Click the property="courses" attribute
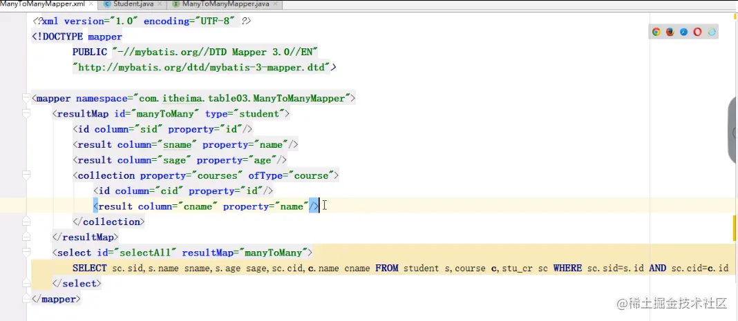The height and width of the screenshot is (321, 738). click(192, 175)
